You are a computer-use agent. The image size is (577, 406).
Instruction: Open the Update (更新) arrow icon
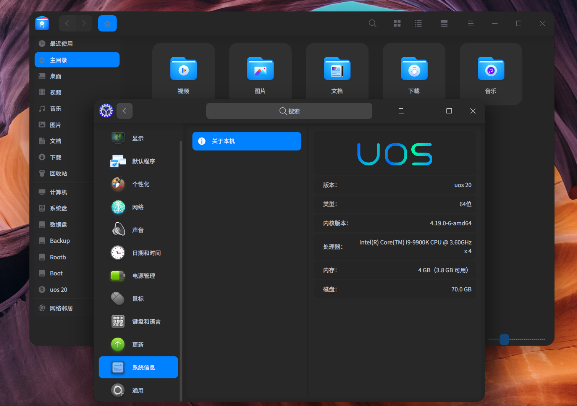pyautogui.click(x=118, y=345)
